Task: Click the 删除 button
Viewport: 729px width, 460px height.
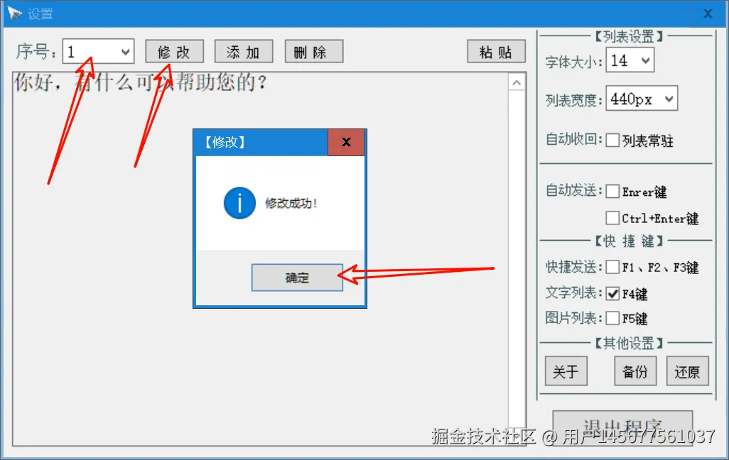Action: [x=314, y=52]
